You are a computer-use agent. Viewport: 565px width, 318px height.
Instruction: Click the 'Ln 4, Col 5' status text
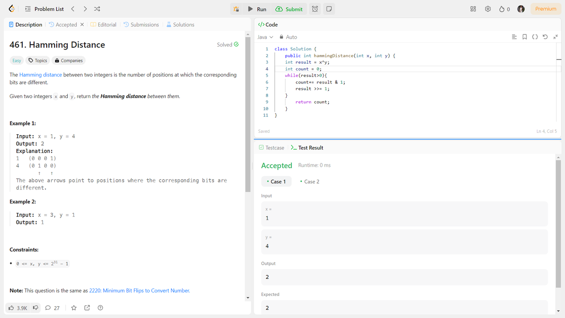coord(546,131)
